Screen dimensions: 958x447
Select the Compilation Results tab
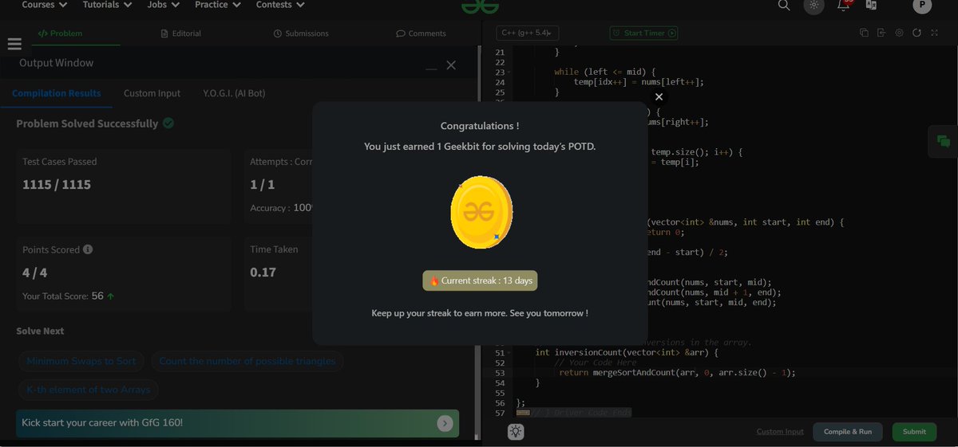tap(57, 93)
